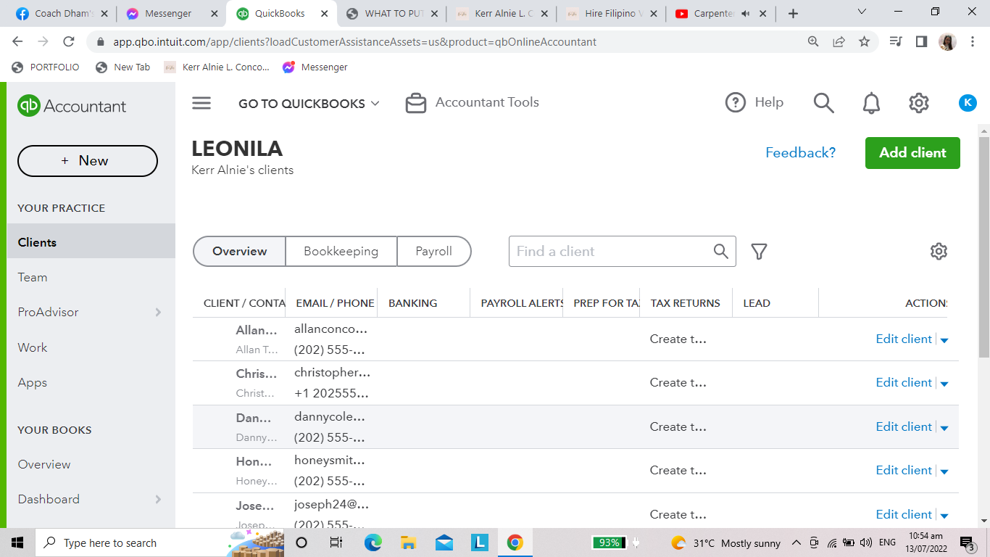
Task: Click the QuickBooks Accountant logo
Action: pos(72,106)
